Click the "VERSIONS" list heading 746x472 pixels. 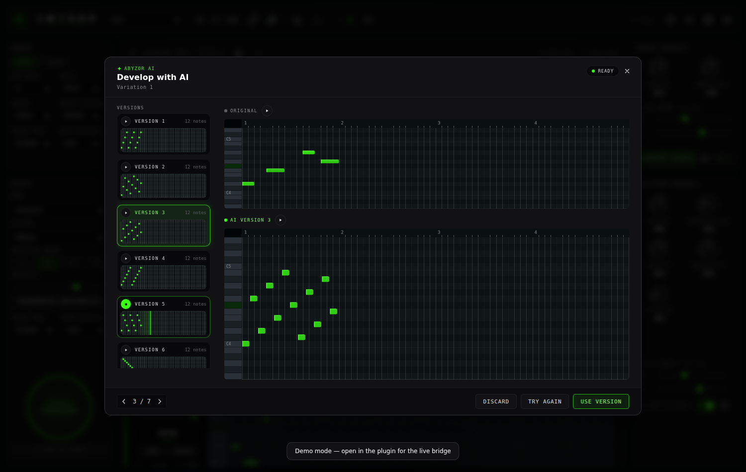[130, 108]
